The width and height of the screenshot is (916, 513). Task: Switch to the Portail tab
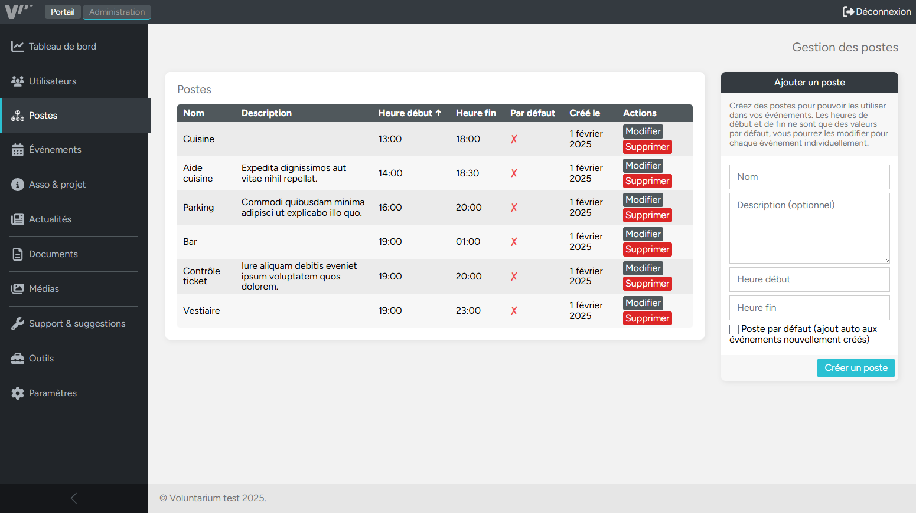click(63, 11)
